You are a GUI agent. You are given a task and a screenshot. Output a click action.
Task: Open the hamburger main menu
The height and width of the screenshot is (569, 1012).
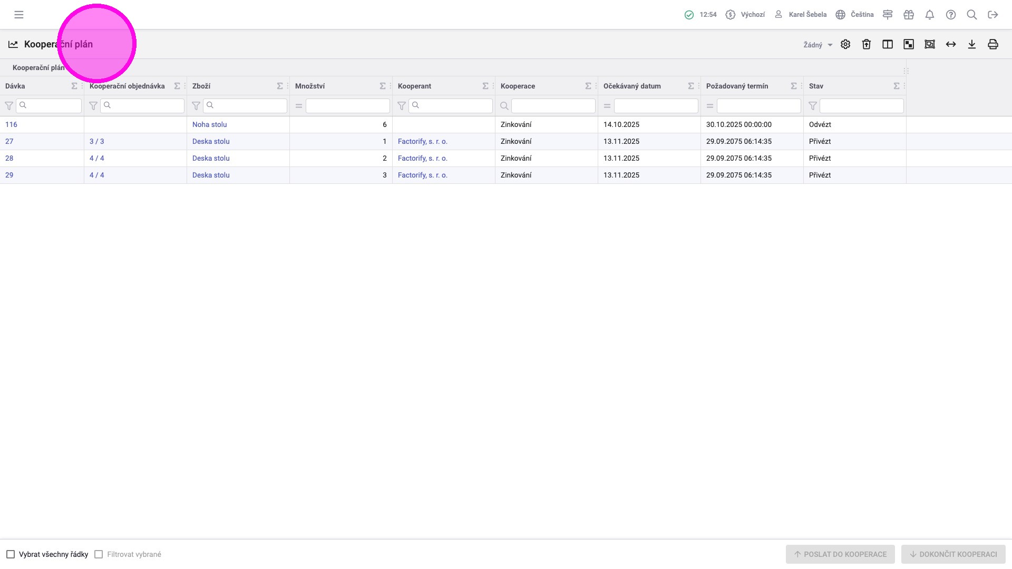(x=19, y=15)
